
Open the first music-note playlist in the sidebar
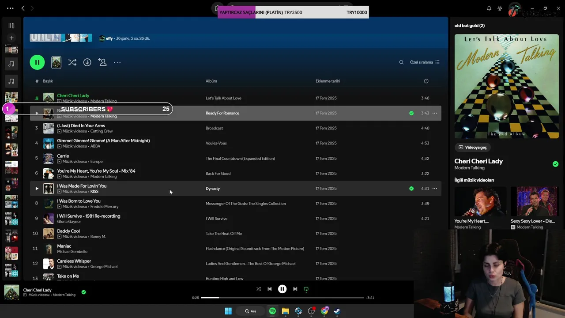click(11, 64)
